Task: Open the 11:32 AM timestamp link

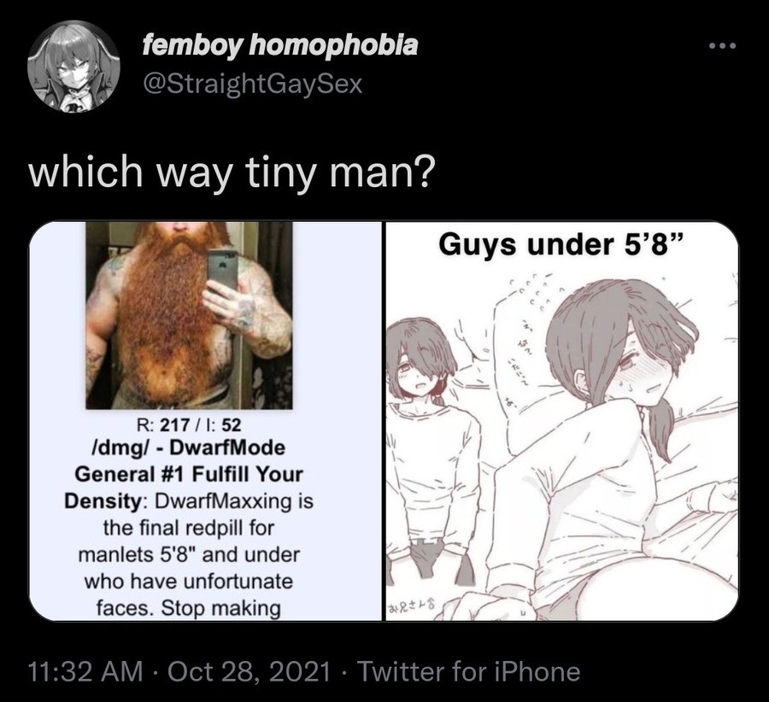Action: click(x=85, y=671)
